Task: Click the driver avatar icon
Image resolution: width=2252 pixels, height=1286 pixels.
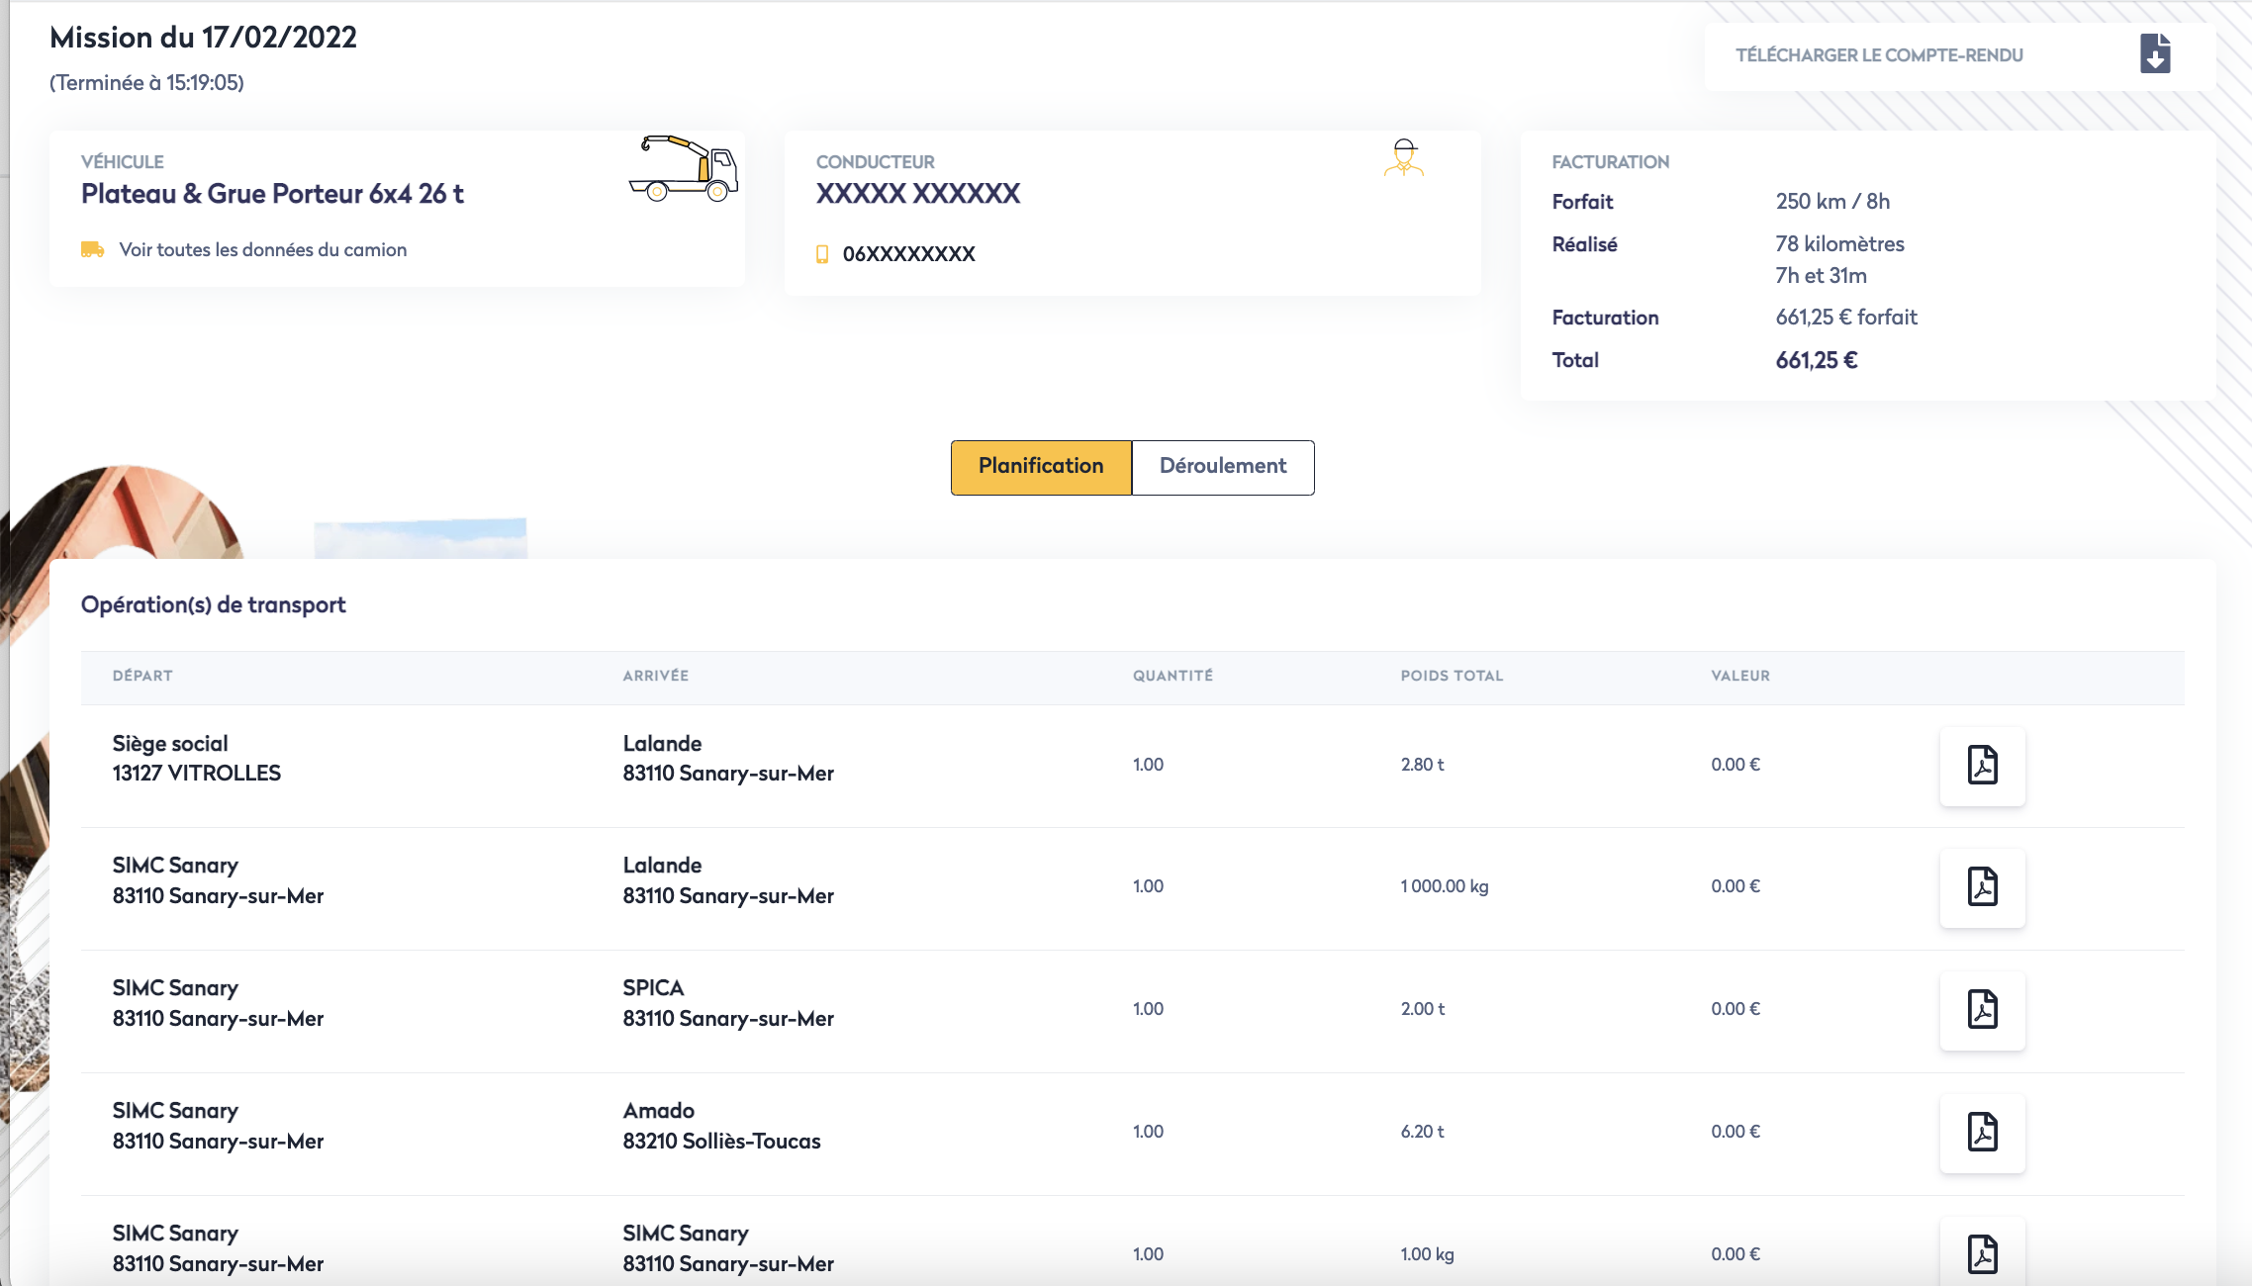Action: [1403, 158]
